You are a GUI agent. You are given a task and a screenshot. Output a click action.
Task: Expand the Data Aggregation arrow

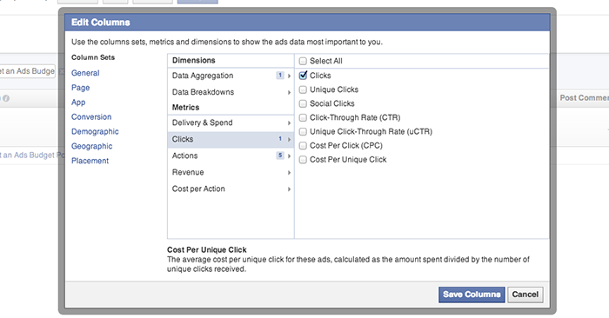(289, 76)
